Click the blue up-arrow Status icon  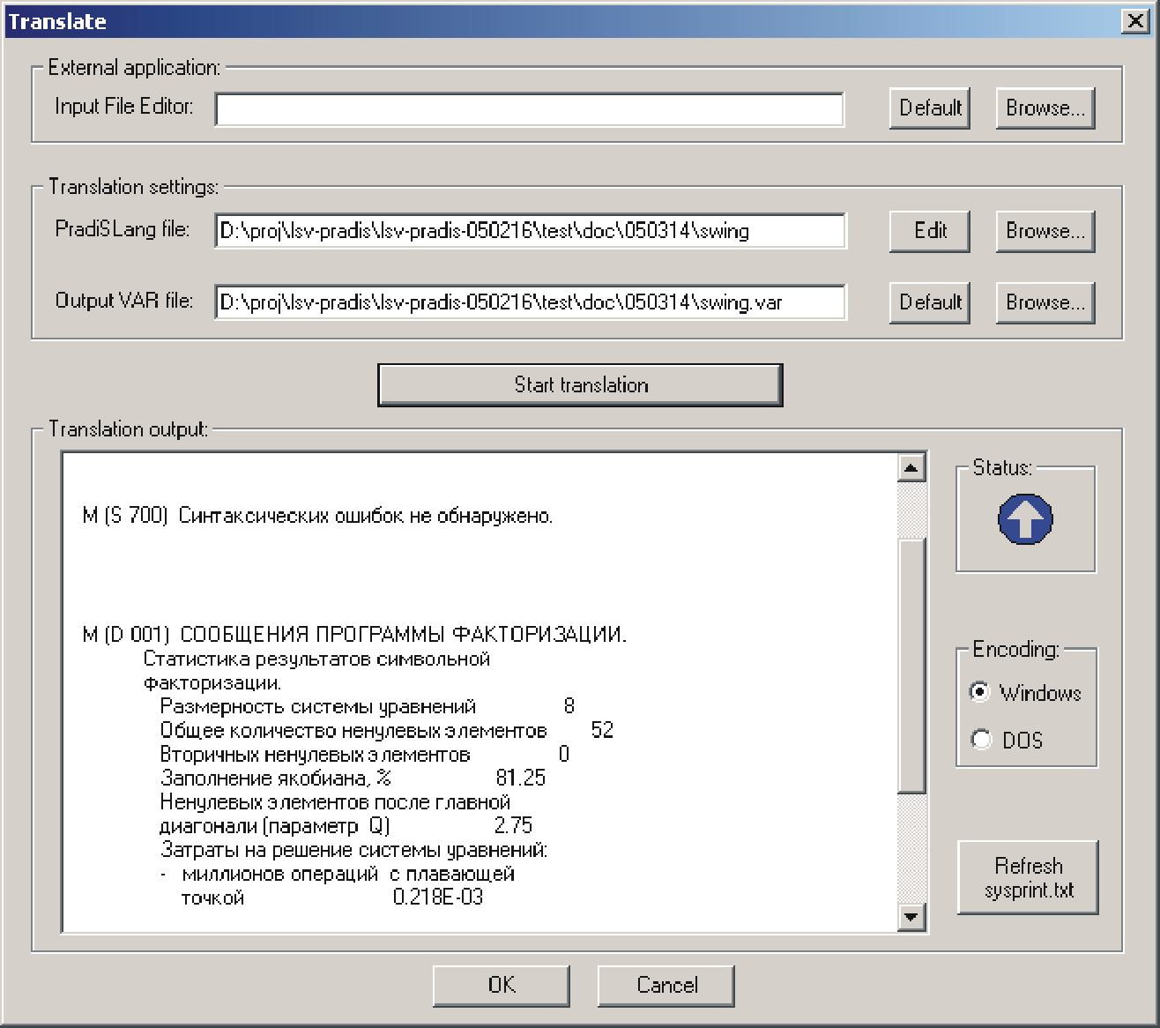click(x=1025, y=519)
